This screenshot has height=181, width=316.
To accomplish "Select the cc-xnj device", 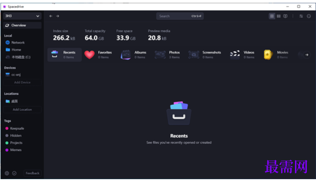I will [13, 75].
